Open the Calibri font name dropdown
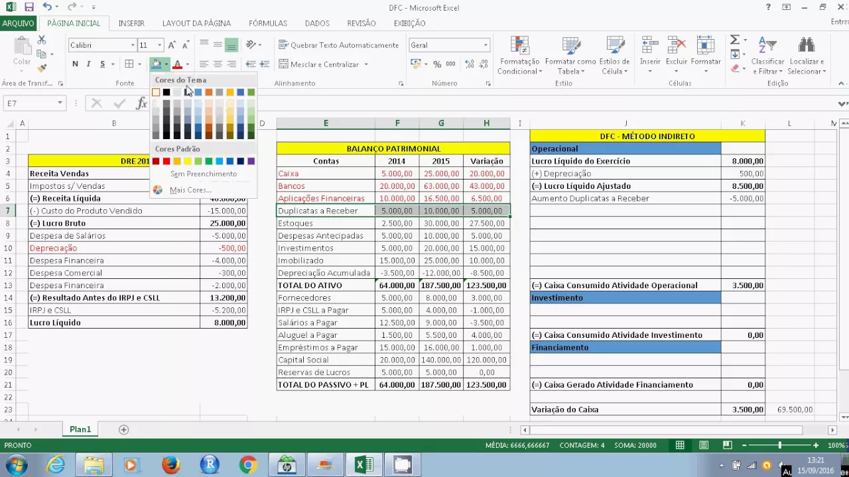This screenshot has height=477, width=849. (132, 45)
